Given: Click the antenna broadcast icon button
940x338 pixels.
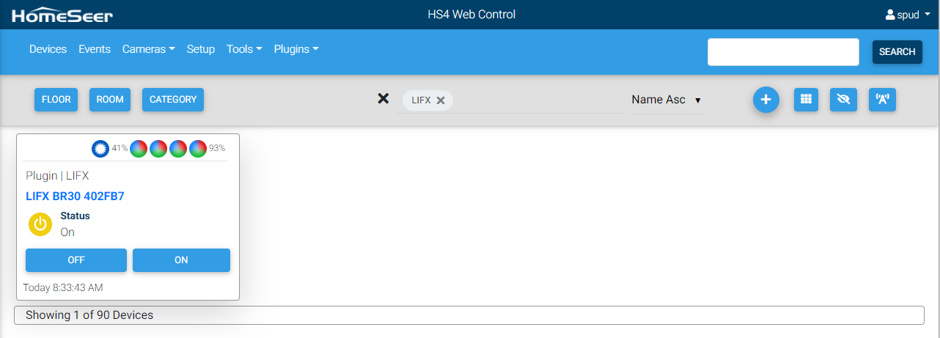Looking at the screenshot, I should (882, 100).
